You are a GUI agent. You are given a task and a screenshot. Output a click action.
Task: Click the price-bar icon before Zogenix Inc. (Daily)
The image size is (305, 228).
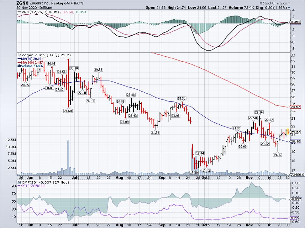pyautogui.click(x=19, y=55)
